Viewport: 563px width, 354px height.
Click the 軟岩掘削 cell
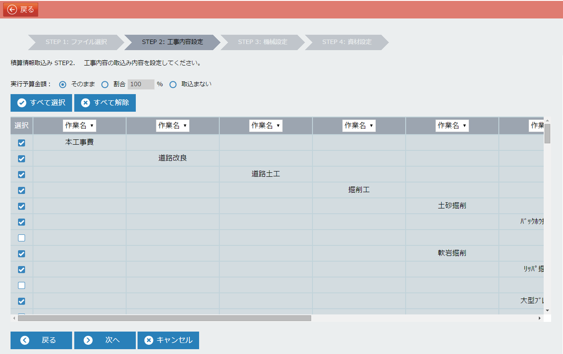tap(452, 253)
